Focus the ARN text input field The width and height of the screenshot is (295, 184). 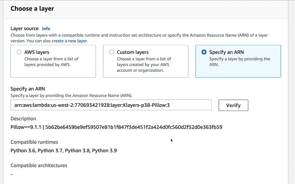pyautogui.click(x=111, y=105)
